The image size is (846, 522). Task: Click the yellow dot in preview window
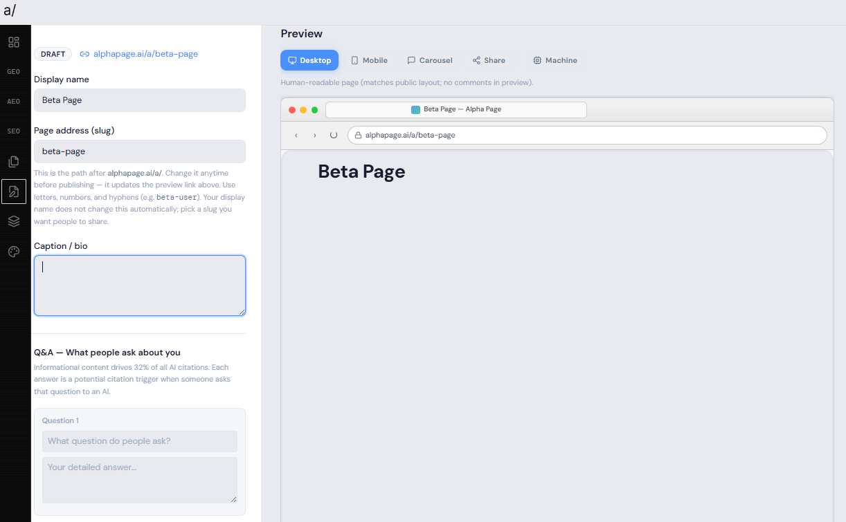(303, 110)
